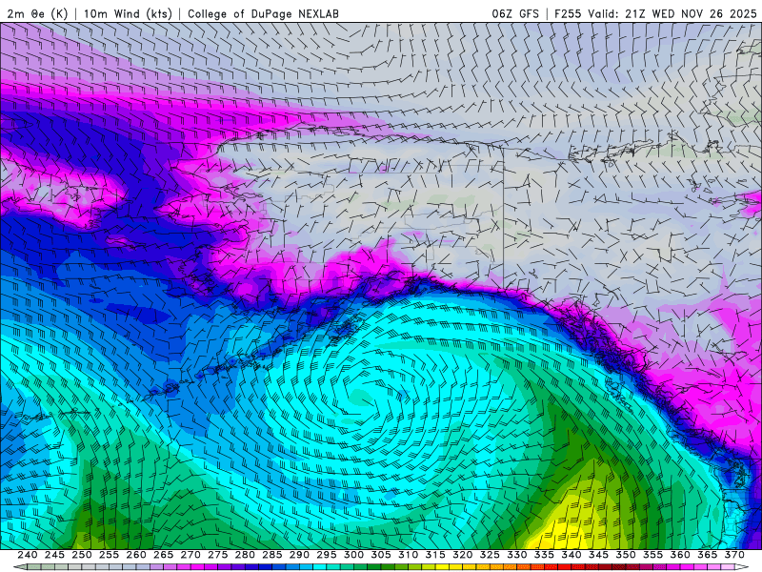
Task: Click the 325 value on the color scale
Action: point(491,555)
